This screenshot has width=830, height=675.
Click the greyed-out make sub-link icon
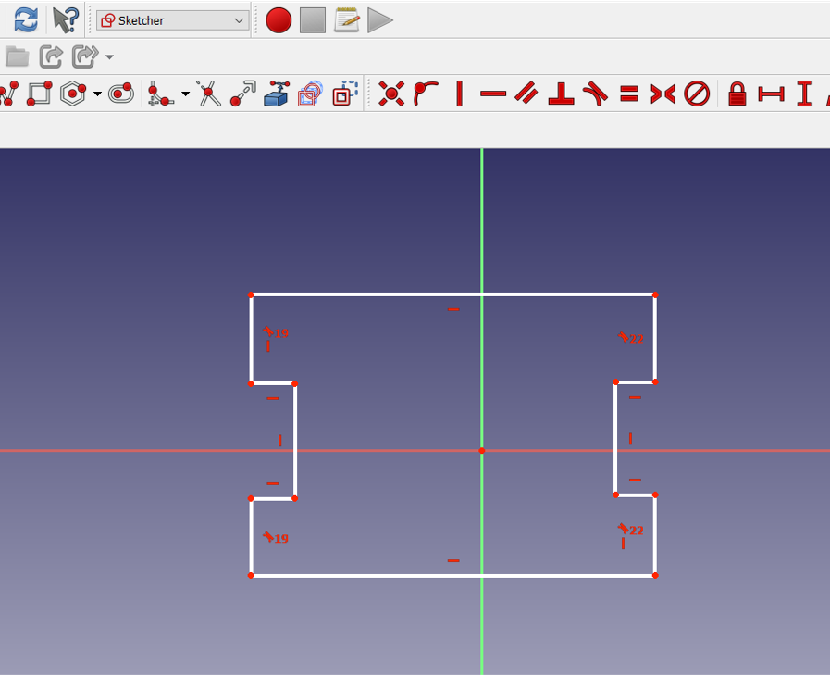85,56
